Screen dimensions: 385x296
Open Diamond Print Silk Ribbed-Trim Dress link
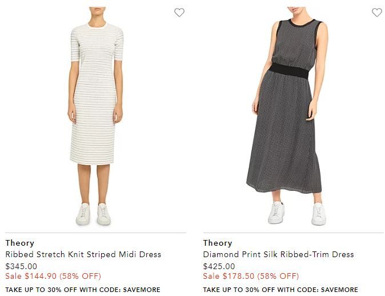278,254
